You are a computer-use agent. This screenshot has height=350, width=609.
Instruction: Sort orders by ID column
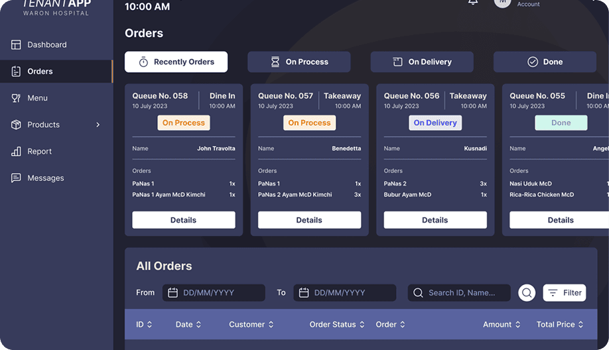(x=144, y=325)
